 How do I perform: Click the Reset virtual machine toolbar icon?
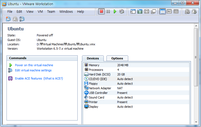[x=122, y=11]
